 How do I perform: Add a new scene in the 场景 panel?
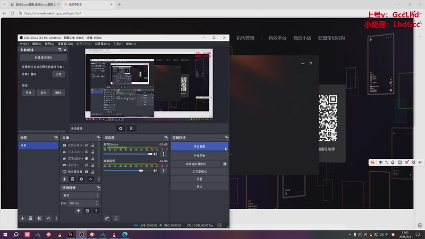coord(22,218)
